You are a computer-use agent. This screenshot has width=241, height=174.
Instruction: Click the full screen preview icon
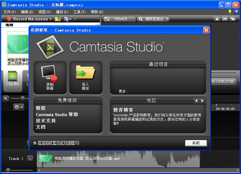pyautogui.click(x=225, y=19)
